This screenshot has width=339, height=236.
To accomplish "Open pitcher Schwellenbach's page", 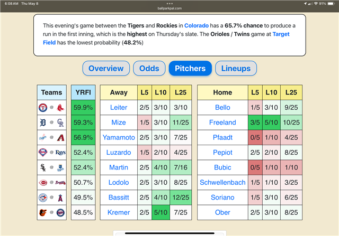I will pyautogui.click(x=222, y=182).
